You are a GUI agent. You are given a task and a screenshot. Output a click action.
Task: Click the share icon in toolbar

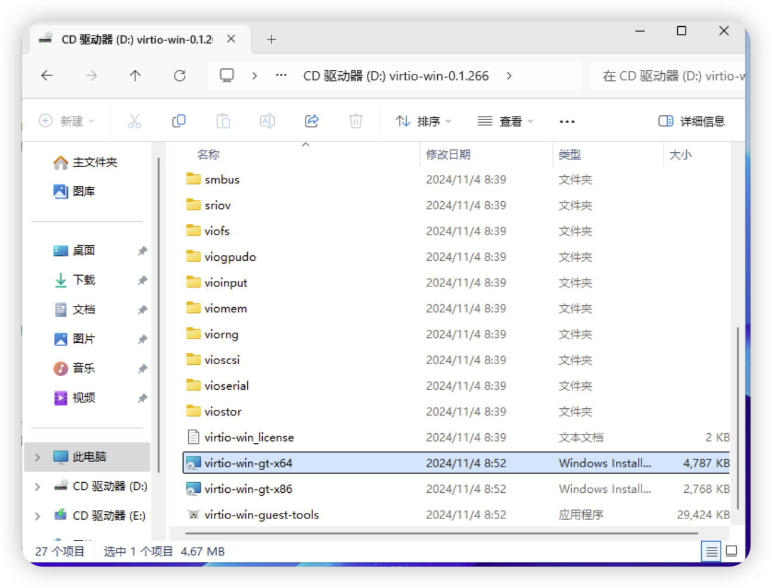coord(312,121)
